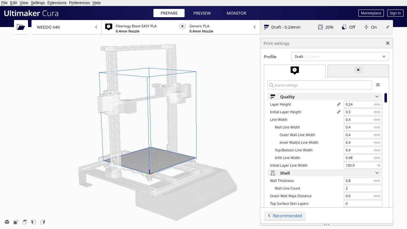Go back to Recommended settings
Screen dimensions: 407x229
tap(285, 216)
